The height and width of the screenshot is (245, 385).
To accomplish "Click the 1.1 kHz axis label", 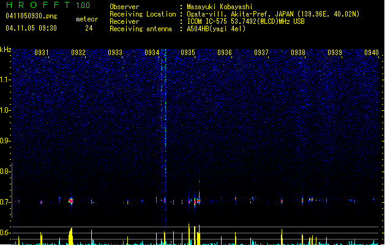I will 5,80.
